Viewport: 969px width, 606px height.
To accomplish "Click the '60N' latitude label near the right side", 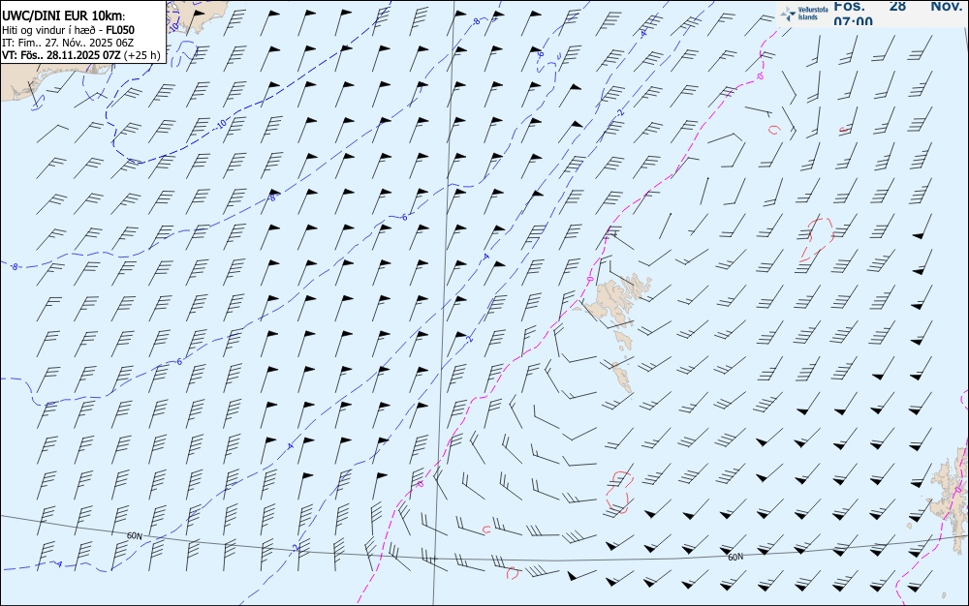I will (x=735, y=558).
